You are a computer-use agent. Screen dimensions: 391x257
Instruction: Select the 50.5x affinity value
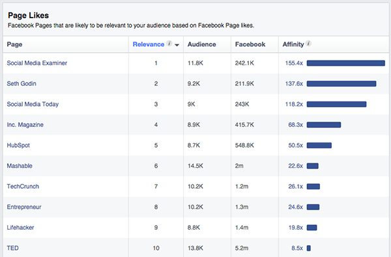[x=295, y=146]
